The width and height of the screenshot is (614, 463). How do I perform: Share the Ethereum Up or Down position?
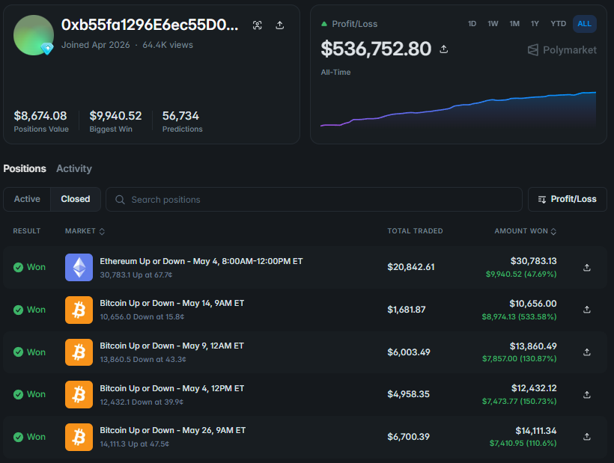point(586,268)
